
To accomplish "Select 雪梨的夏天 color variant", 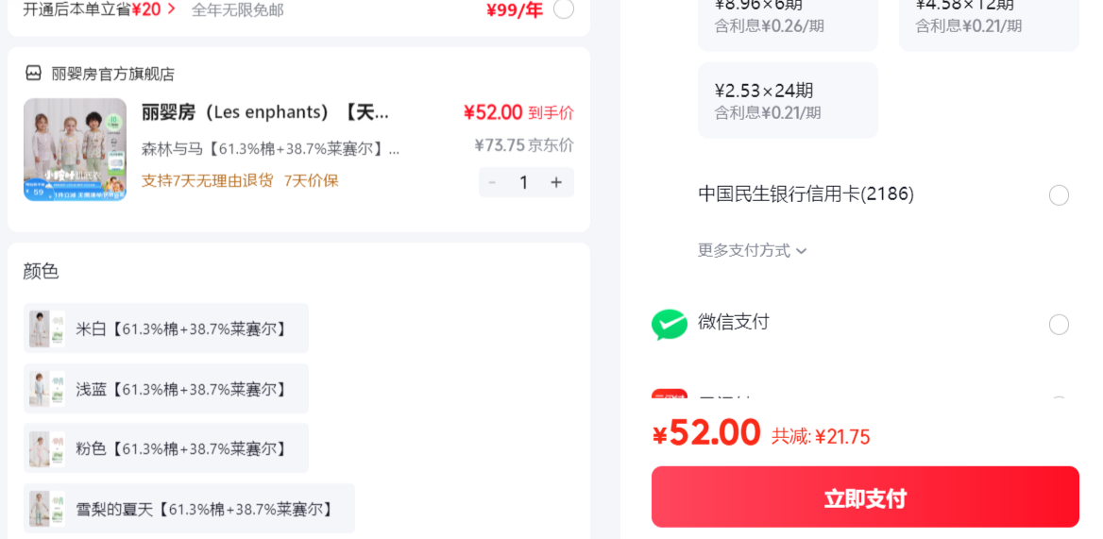I will pyautogui.click(x=189, y=508).
